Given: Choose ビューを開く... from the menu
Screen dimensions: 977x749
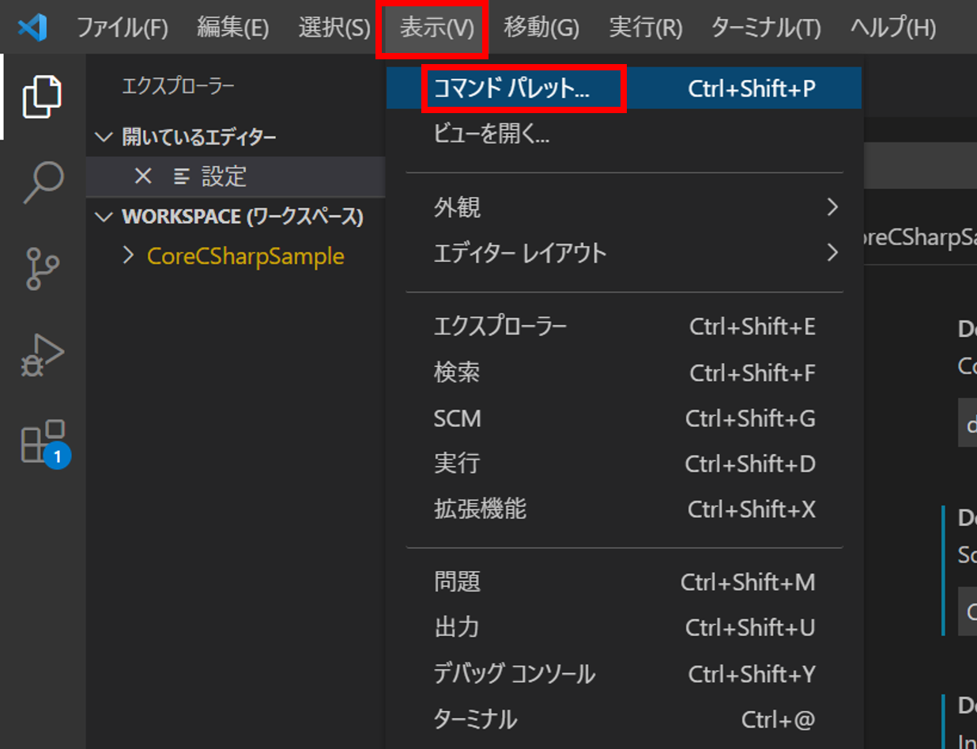Looking at the screenshot, I should (492, 134).
